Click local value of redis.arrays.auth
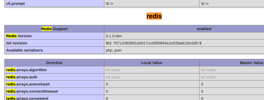Image resolution: width=264 pixels, height=100 pixels. 152,77
